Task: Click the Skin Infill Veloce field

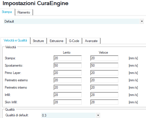Action: tap(104, 102)
